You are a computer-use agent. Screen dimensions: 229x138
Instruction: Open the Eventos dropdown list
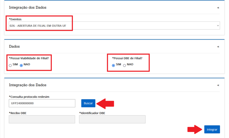[x=114, y=25]
